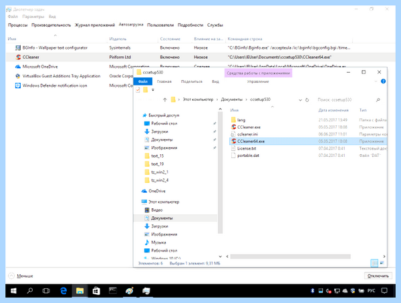The height and width of the screenshot is (303, 401).
Task: Switch to Производительность tab
Action: (x=51, y=25)
